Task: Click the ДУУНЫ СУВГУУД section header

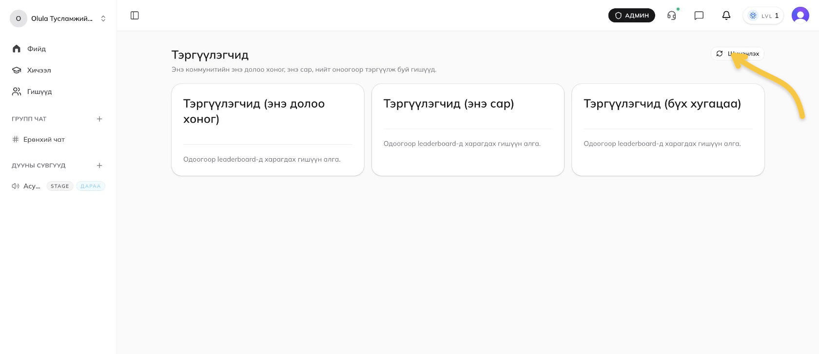Action: point(39,166)
